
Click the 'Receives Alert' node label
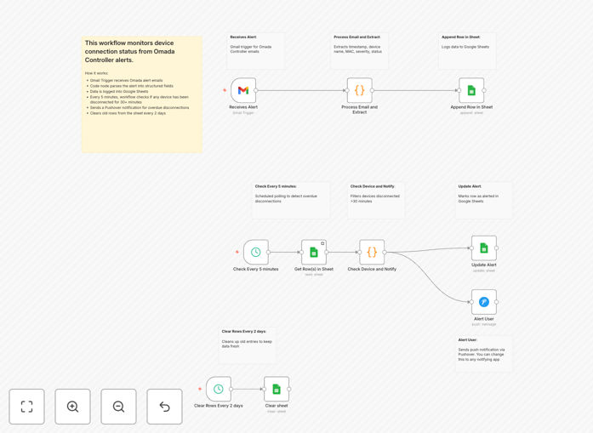click(x=243, y=107)
